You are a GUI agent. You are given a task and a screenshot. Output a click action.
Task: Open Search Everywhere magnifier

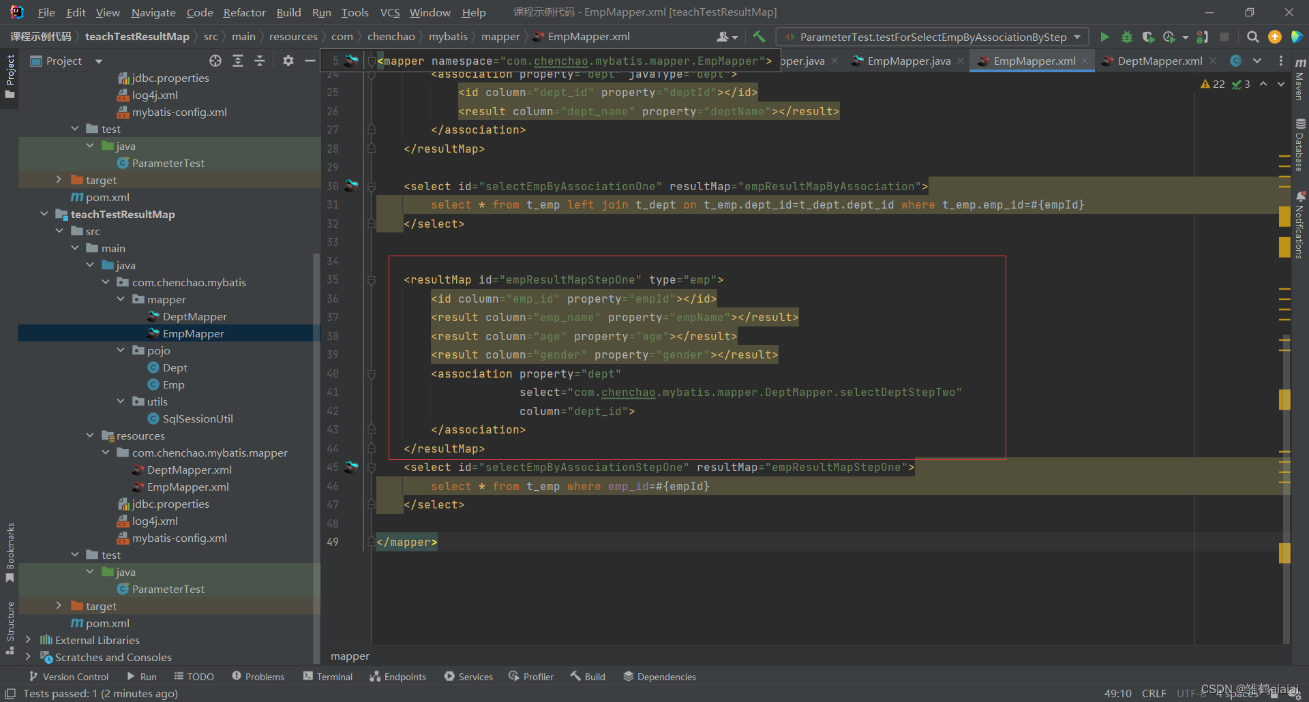1252,37
